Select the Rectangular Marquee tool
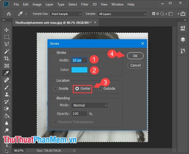The width and height of the screenshot is (189, 154). (x=7, y=37)
